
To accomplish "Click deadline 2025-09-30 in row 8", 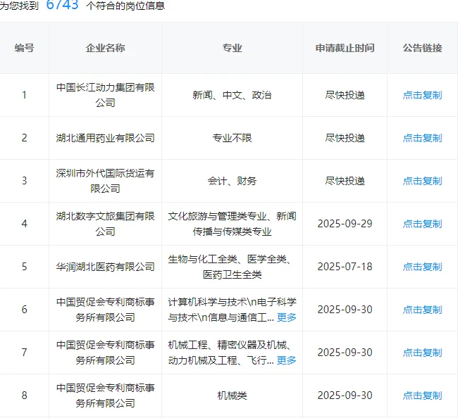I will (345, 395).
